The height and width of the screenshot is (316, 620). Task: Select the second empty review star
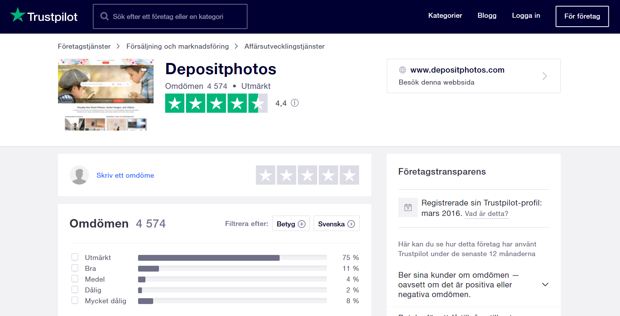pyautogui.click(x=287, y=175)
